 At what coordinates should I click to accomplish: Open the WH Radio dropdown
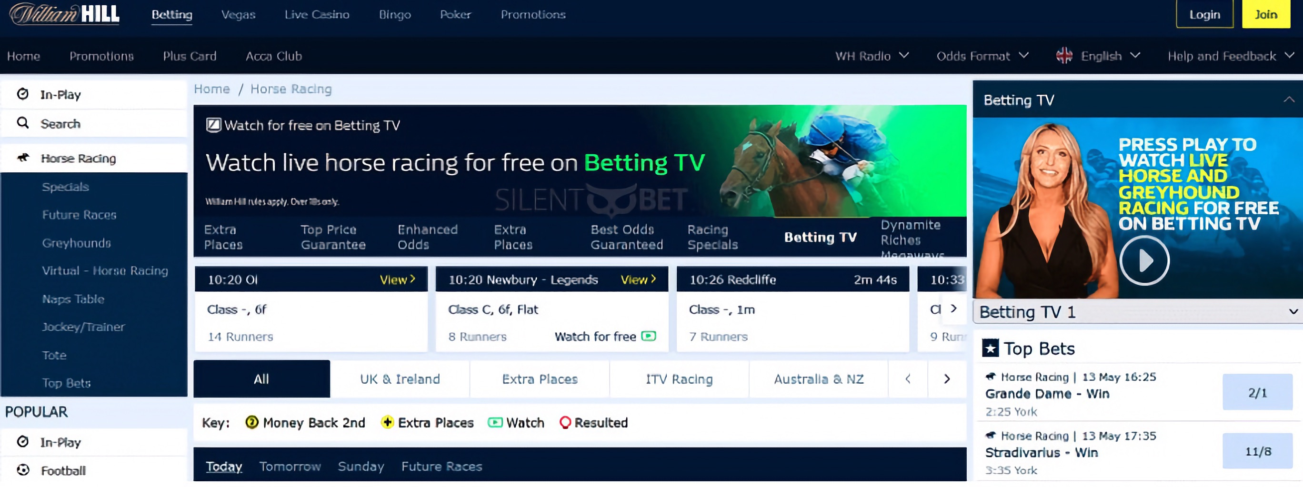872,56
